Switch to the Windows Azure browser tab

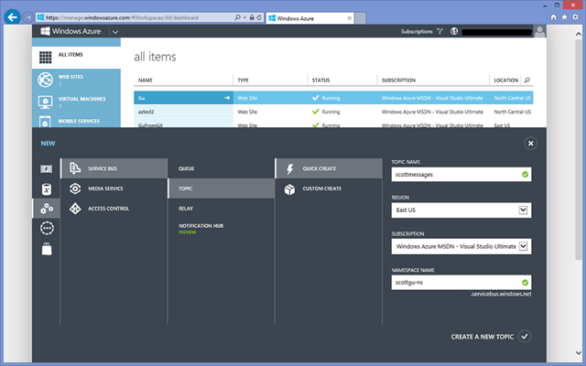tap(309, 18)
